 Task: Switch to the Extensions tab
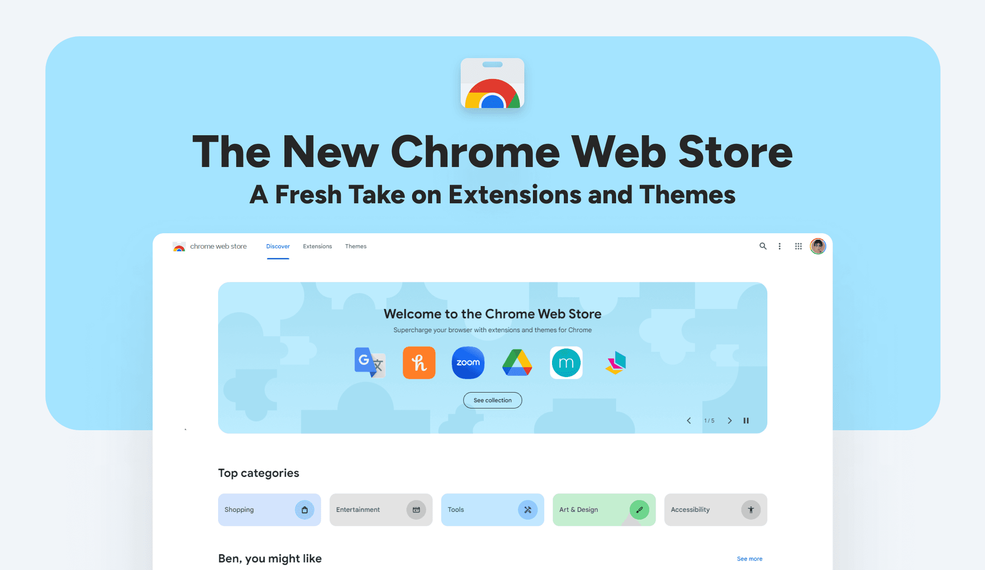click(317, 246)
